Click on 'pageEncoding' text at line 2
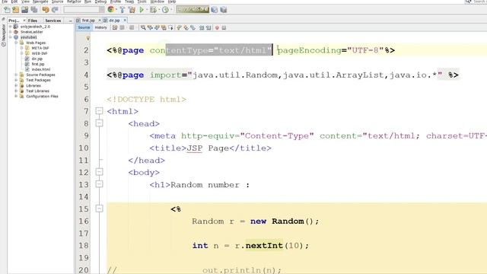Screen dimensions: 487x274 [x=310, y=50]
